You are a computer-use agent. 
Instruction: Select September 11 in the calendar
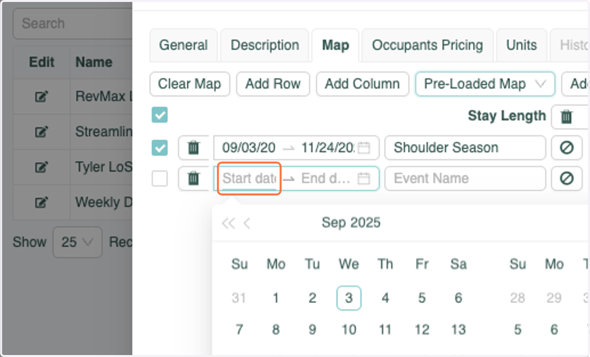(x=385, y=330)
